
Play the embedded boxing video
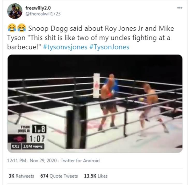point(95,104)
